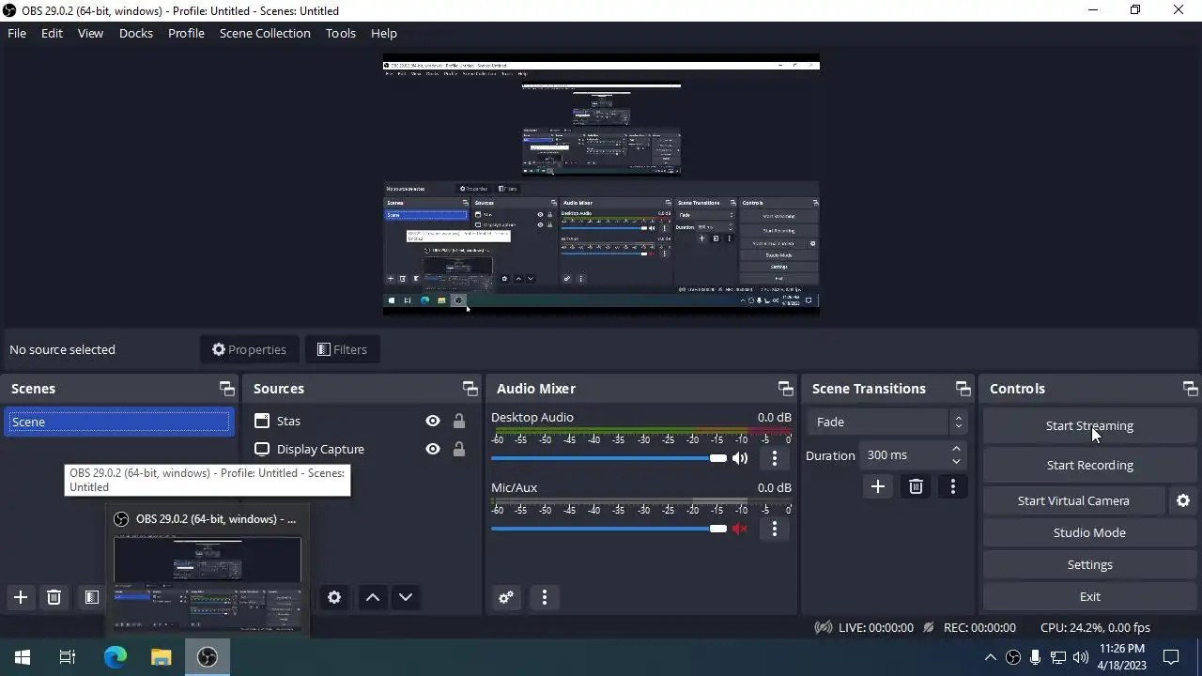This screenshot has height=676, width=1202.
Task: Show hidden system tray icons chevron
Action: pos(990,657)
